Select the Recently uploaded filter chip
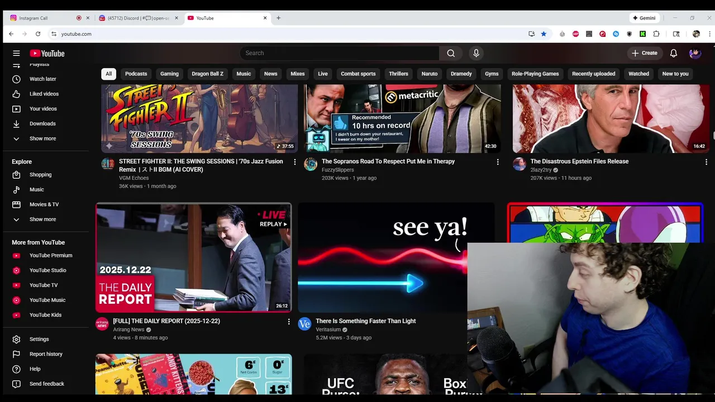715x402 pixels. [x=593, y=74]
